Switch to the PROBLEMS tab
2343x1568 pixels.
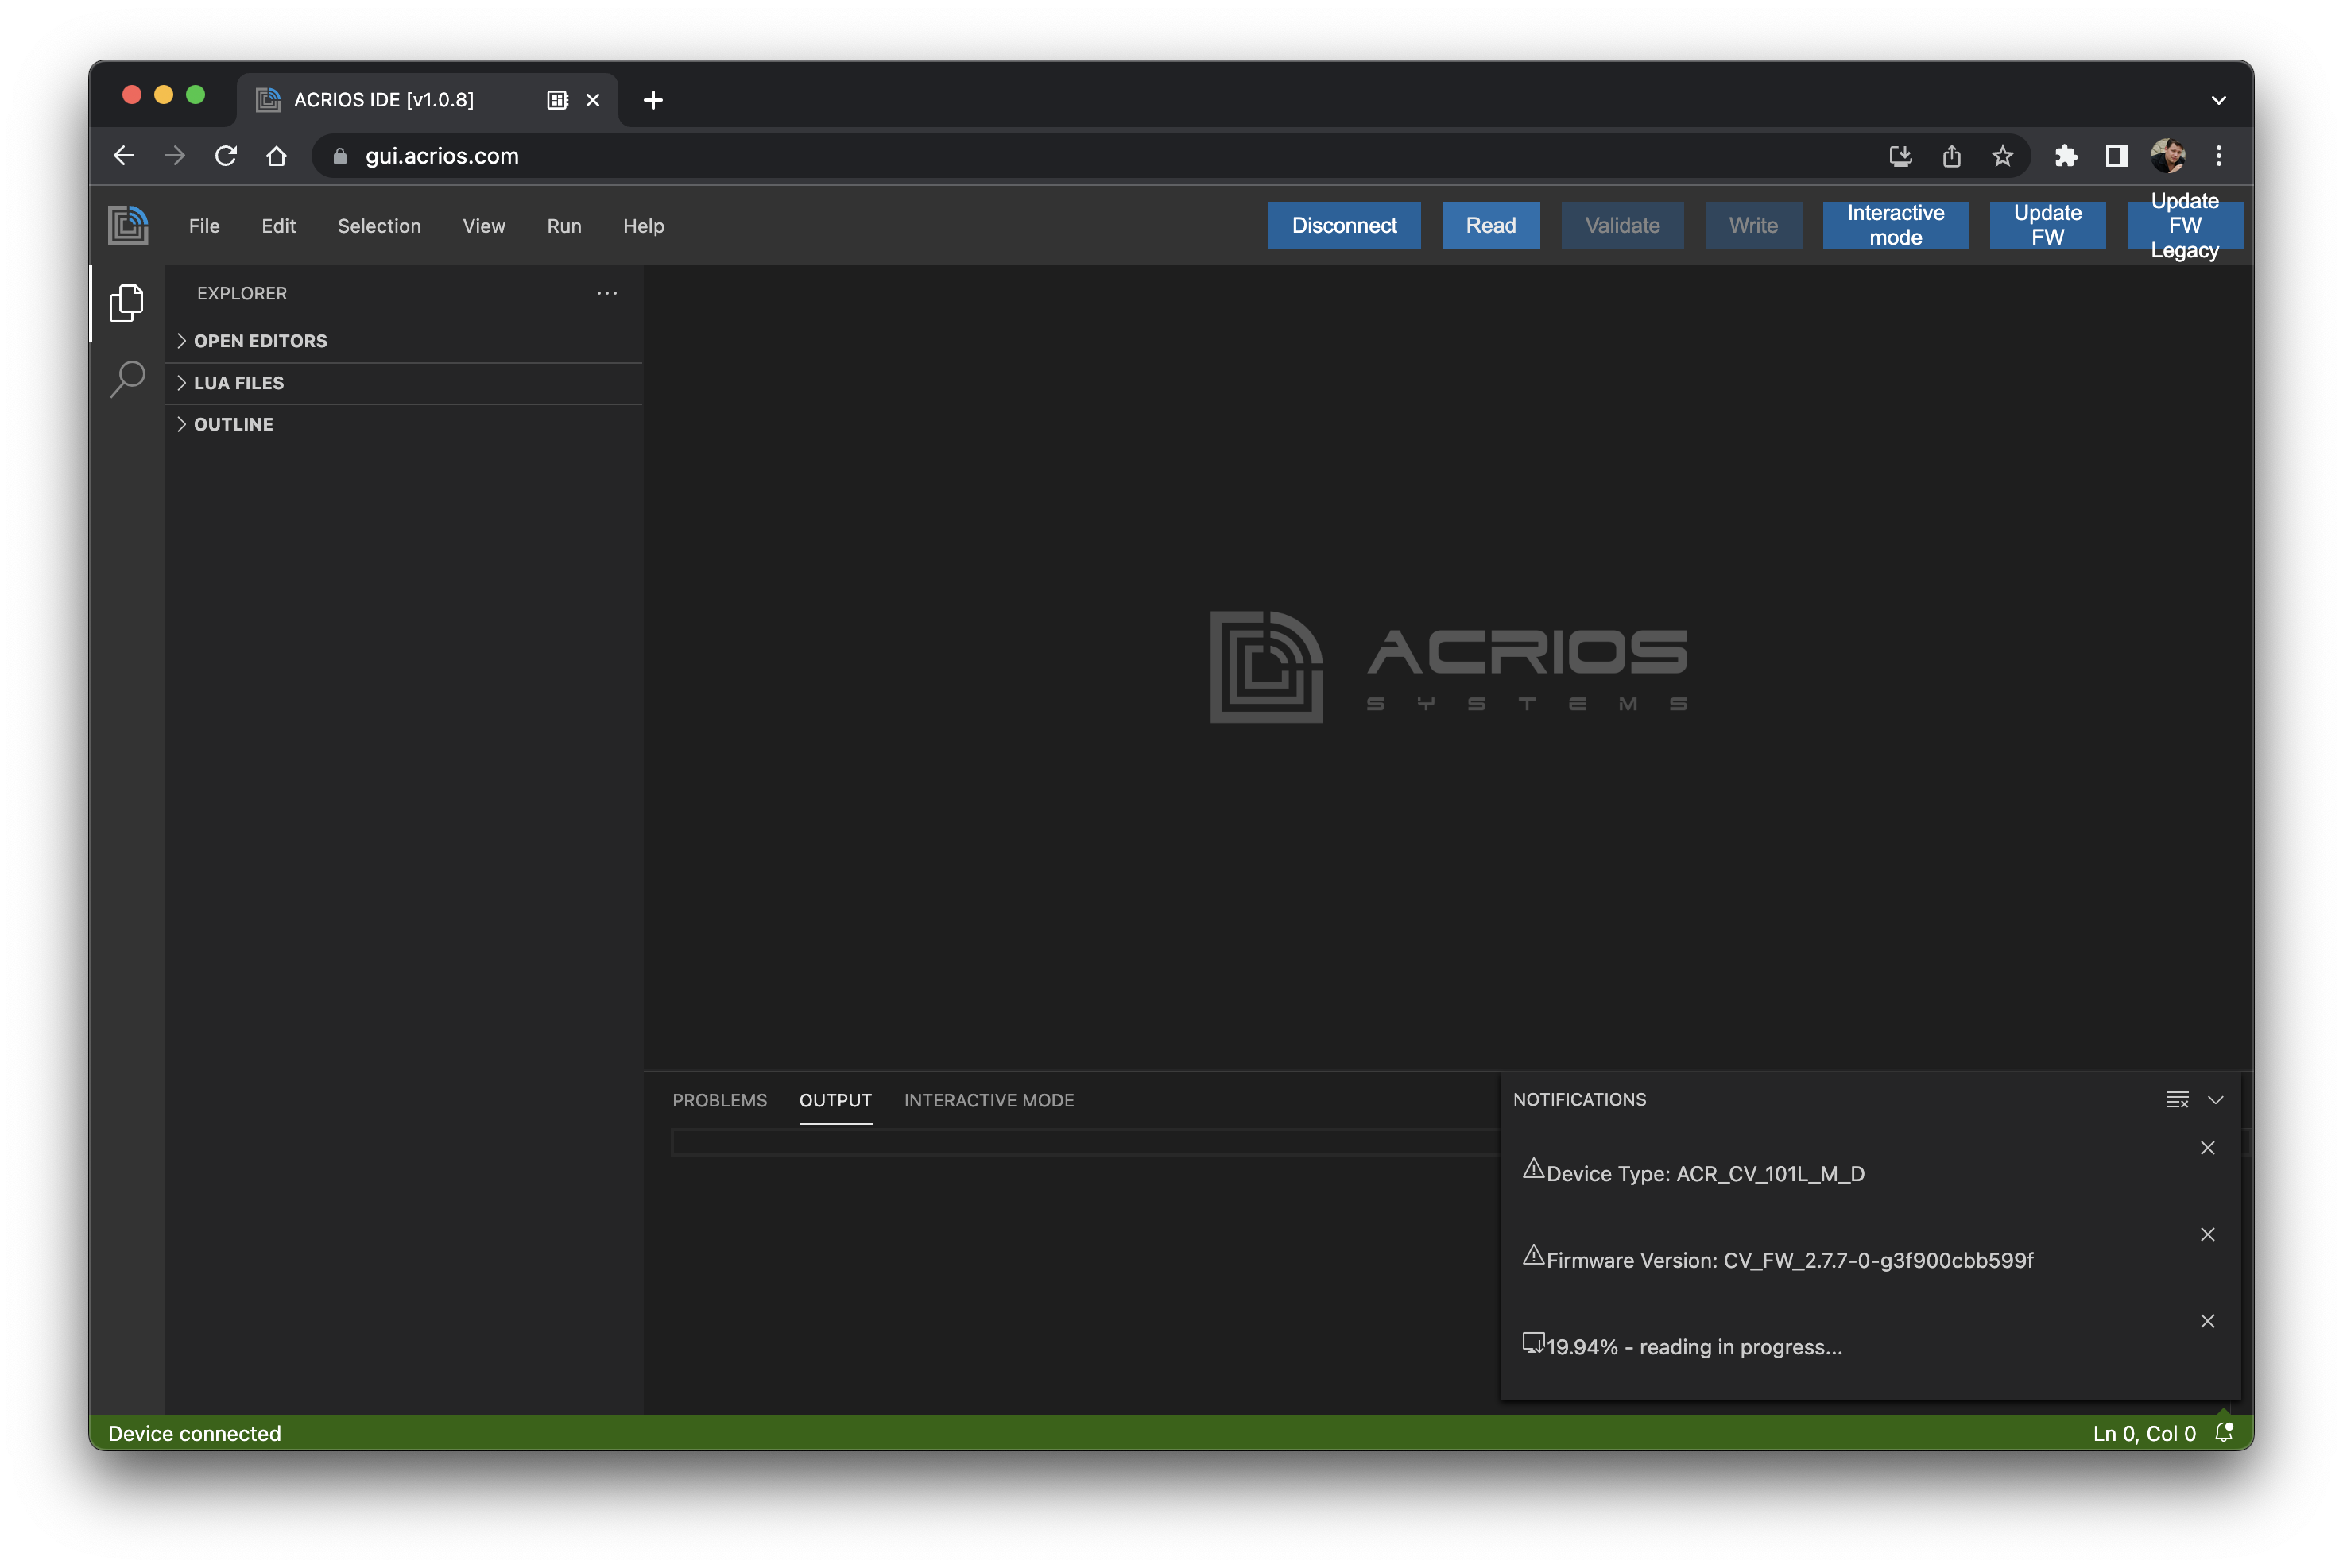click(719, 1100)
